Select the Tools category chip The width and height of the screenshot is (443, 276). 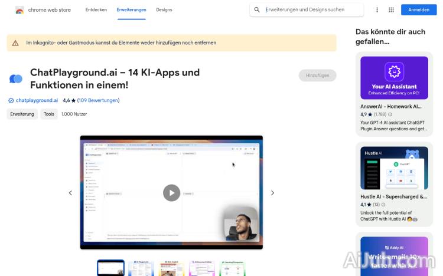(x=49, y=114)
